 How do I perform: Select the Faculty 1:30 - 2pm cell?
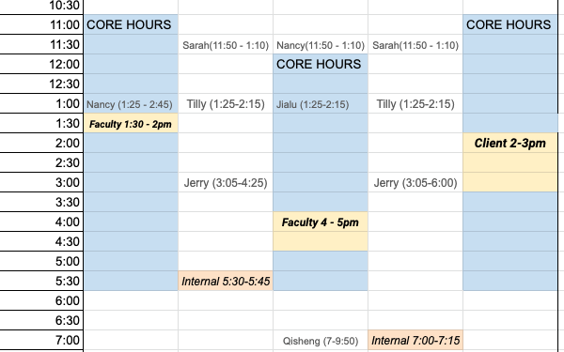click(x=131, y=123)
